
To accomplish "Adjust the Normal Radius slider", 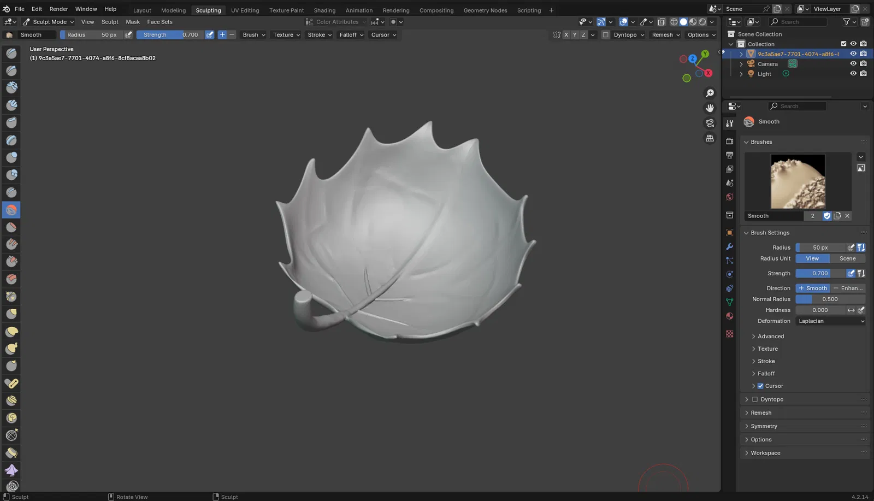I will pos(830,299).
